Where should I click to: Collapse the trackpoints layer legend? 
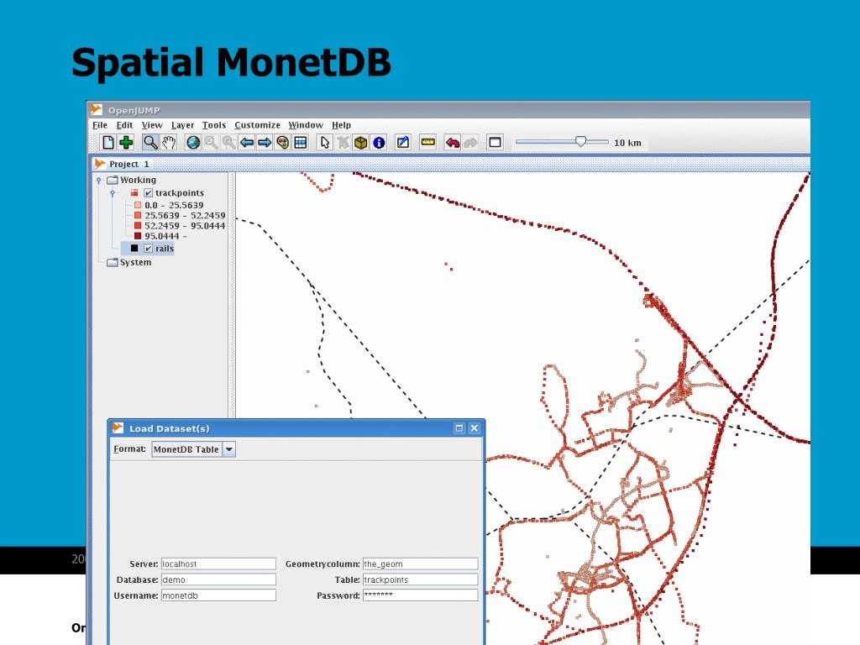[112, 193]
